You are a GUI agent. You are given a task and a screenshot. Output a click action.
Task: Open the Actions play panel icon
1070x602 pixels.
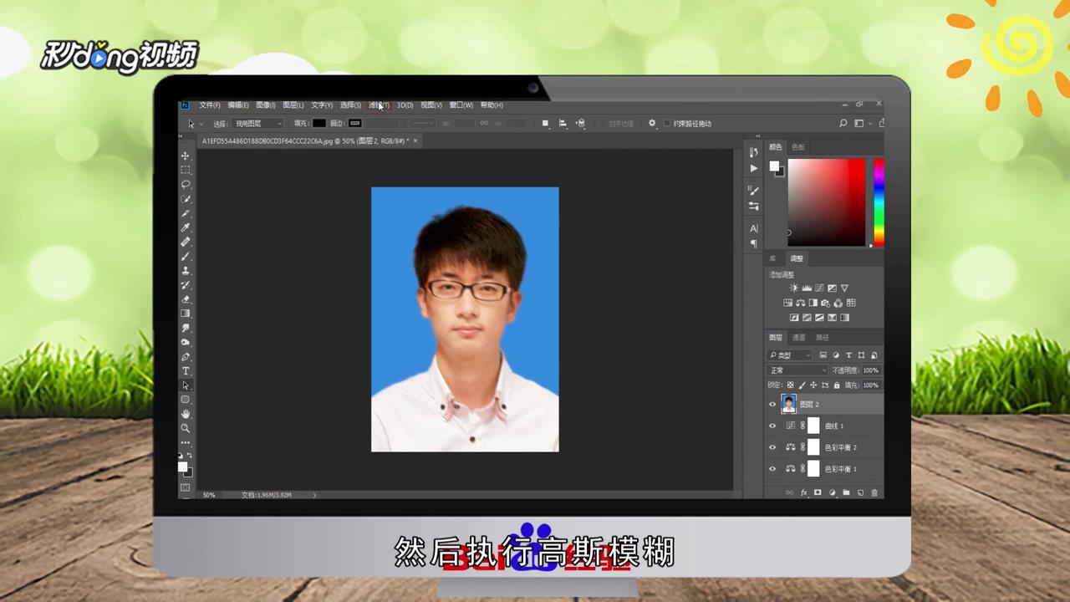click(753, 168)
